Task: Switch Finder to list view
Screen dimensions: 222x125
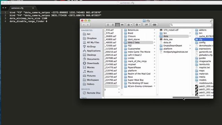Action: point(113,25)
